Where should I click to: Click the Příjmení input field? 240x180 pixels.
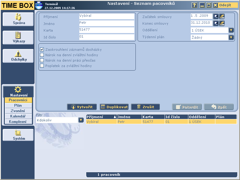click(107, 16)
